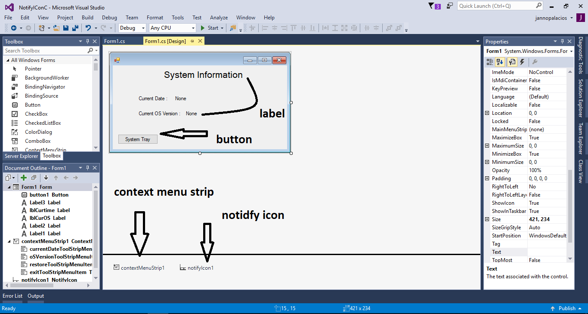Click the Undo arrow icon

tap(88, 28)
